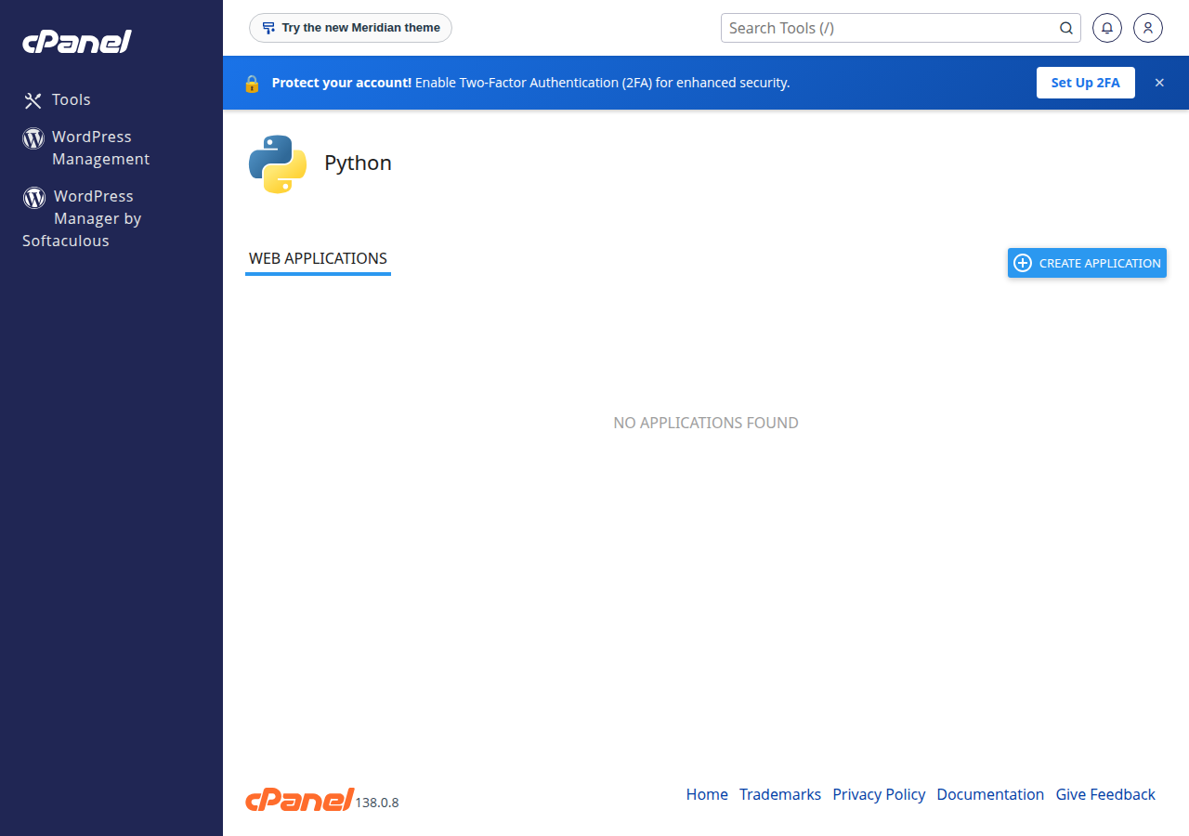Click the Python page heading
The image size is (1189, 836).
358,163
